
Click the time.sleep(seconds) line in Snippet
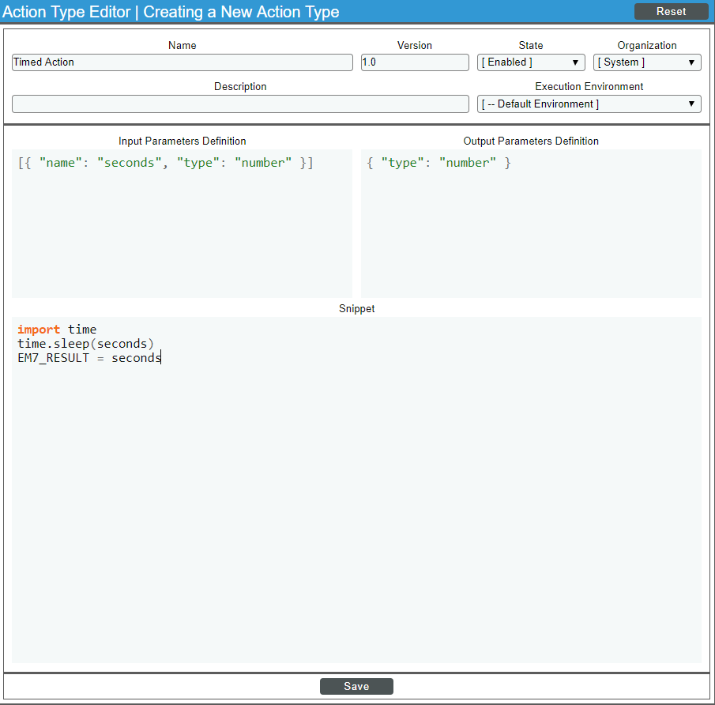click(86, 343)
